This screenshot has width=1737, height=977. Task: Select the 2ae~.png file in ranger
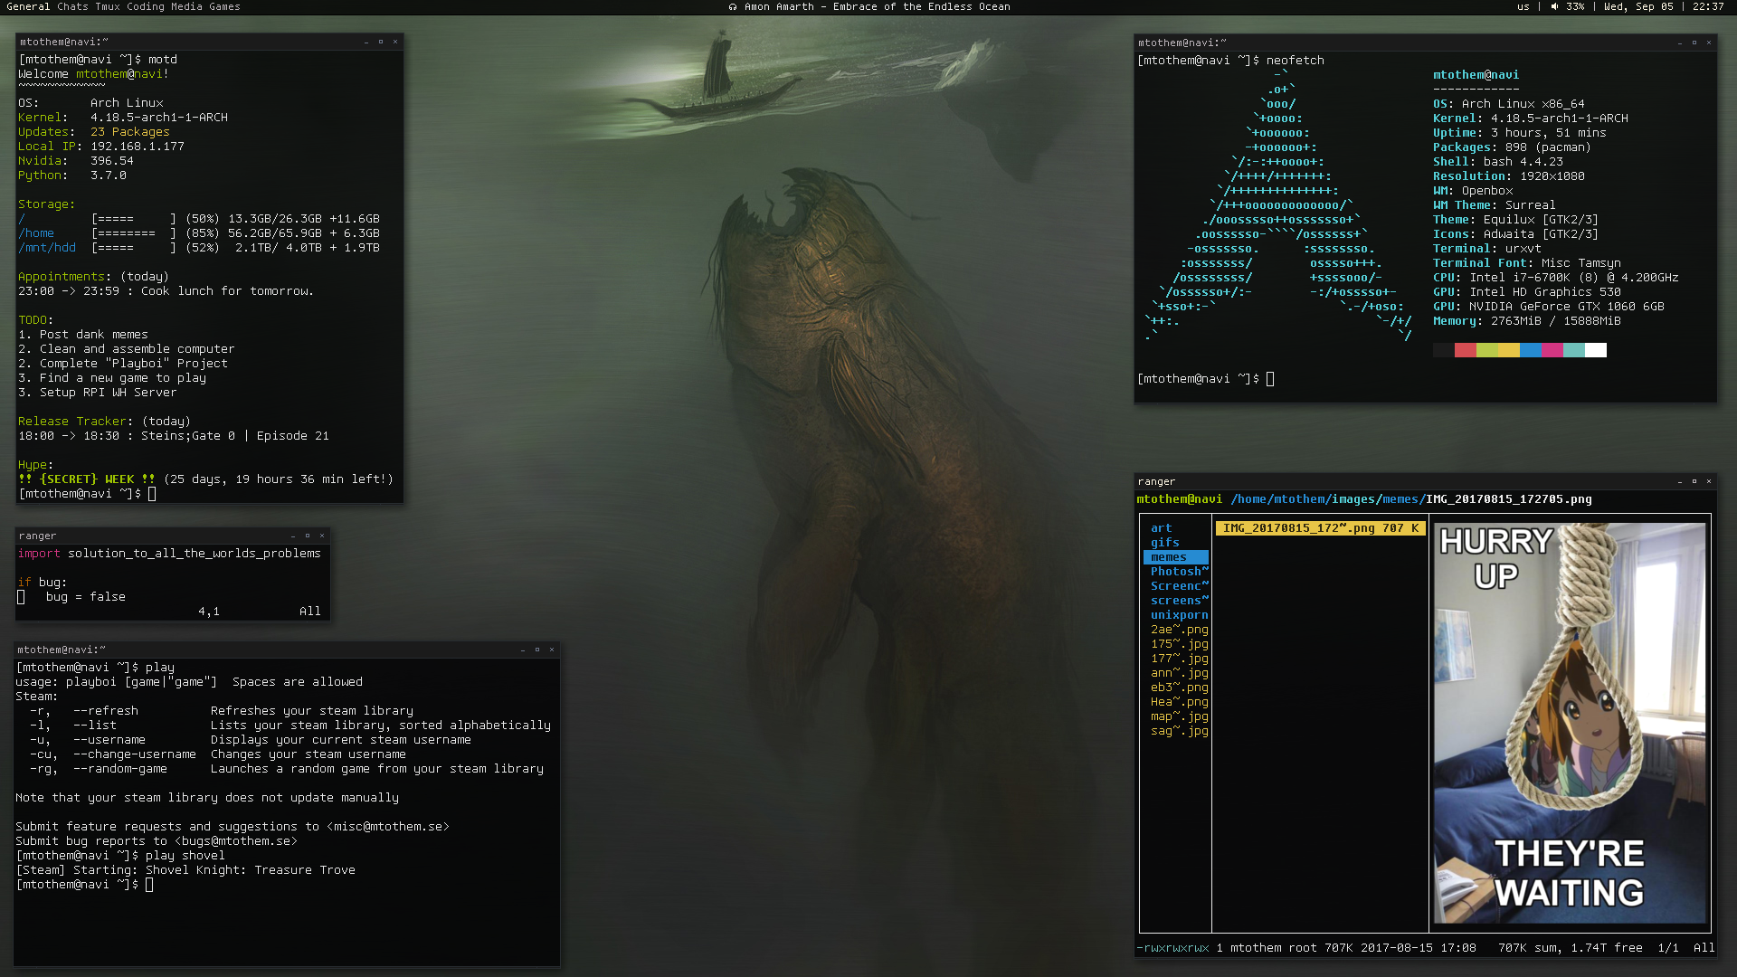pos(1180,630)
